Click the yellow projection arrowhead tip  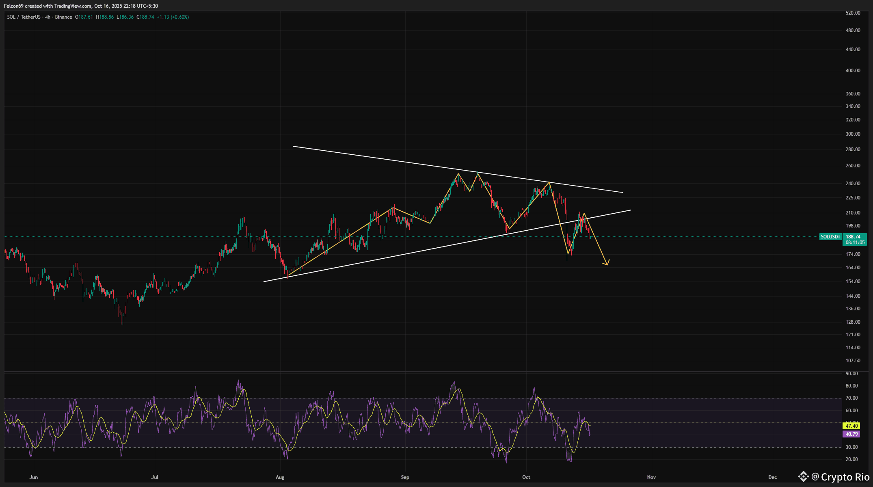click(607, 264)
